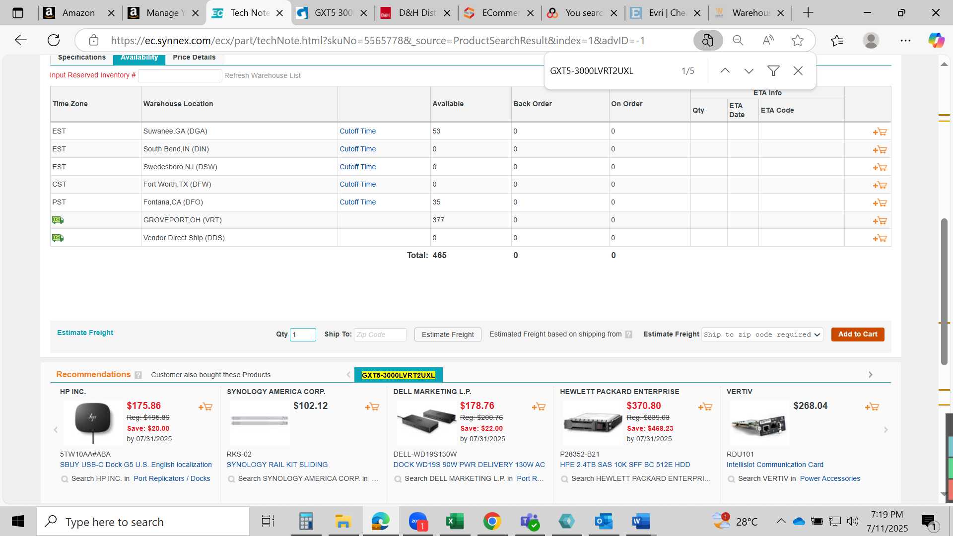Open the Estimate Freight shipping dropdown
953x536 pixels.
coord(762,335)
